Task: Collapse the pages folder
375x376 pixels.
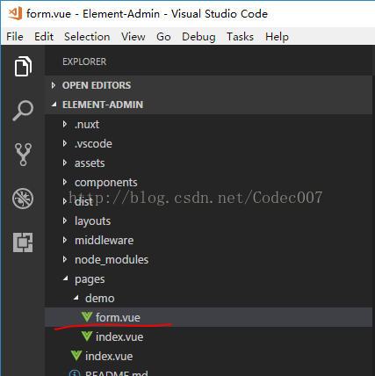Action: (65, 278)
